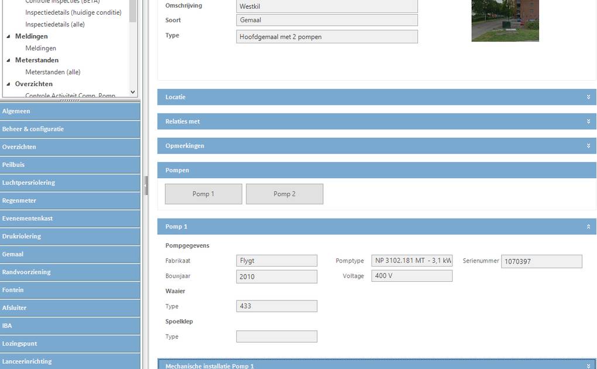Expand the Locatie section chevron
Image resolution: width=597 pixels, height=369 pixels.
[588, 97]
